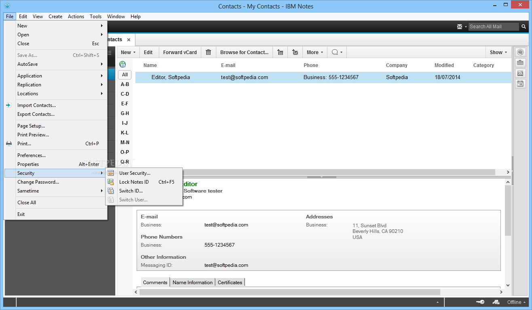Click the Browse for Contact... button
Image resolution: width=532 pixels, height=310 pixels.
244,52
